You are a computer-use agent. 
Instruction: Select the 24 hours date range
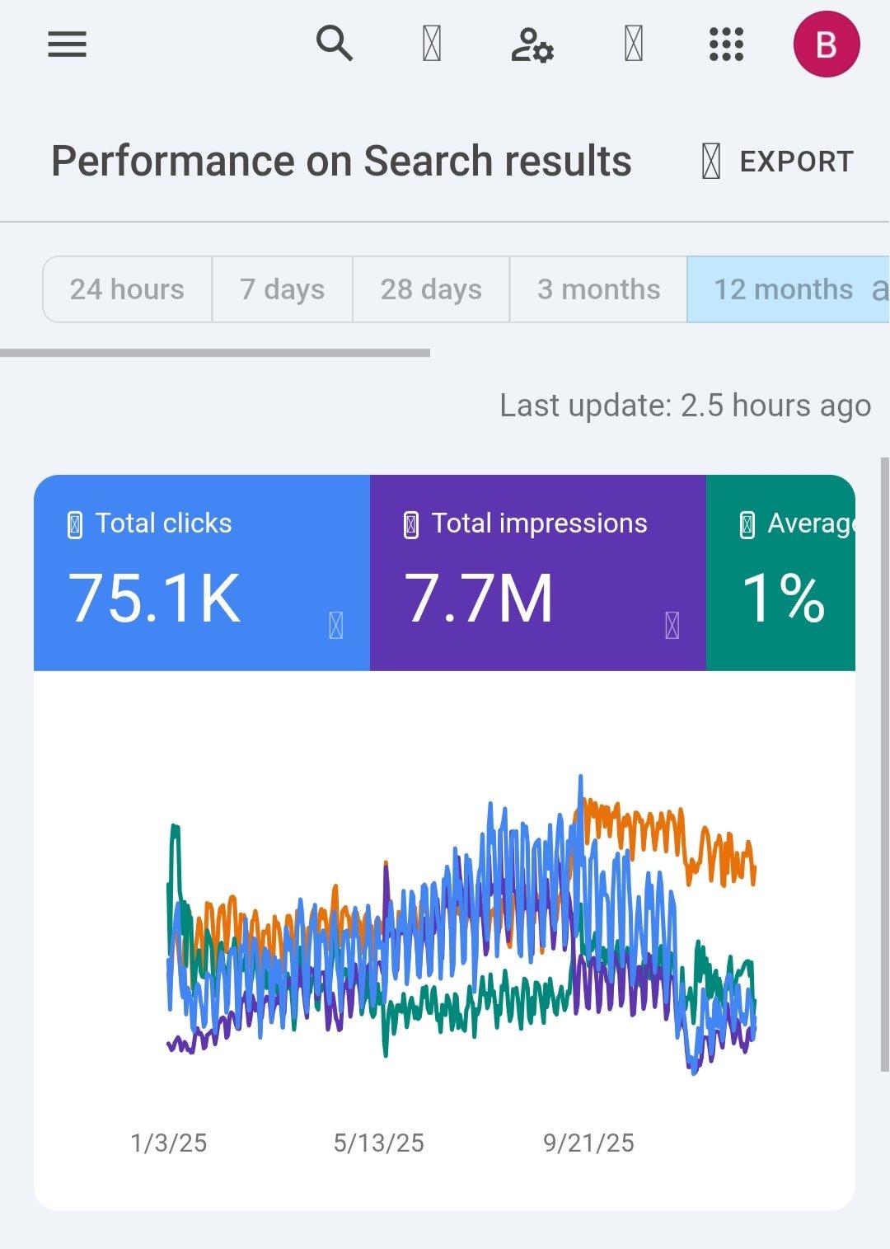(x=127, y=289)
